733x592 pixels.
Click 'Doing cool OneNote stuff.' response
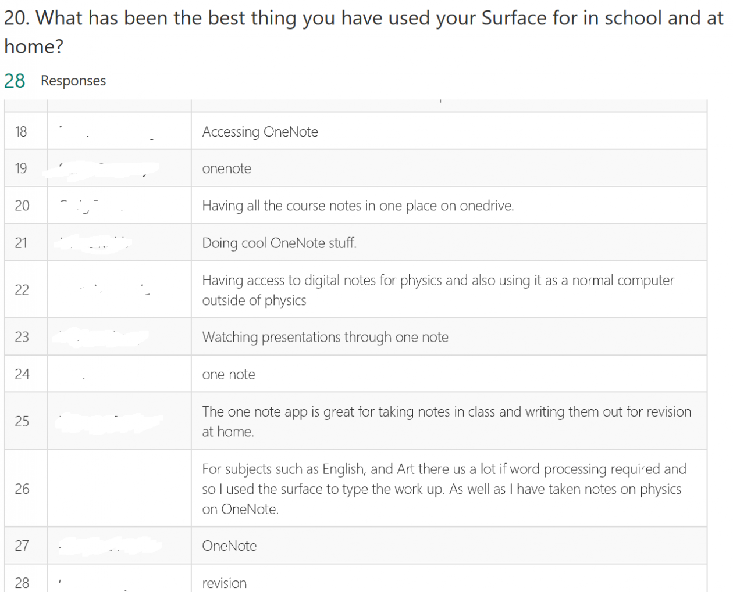(279, 243)
